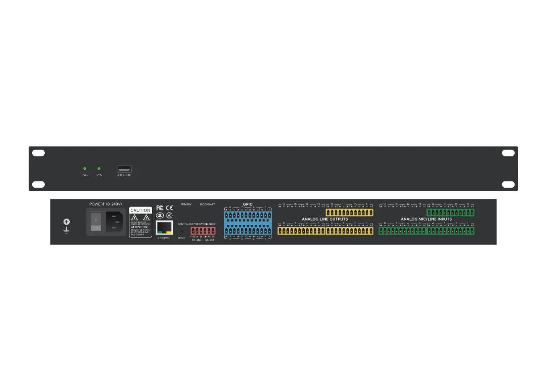The height and width of the screenshot is (391, 537).
Task: Click the RS-485 label text
Action: pos(196,240)
